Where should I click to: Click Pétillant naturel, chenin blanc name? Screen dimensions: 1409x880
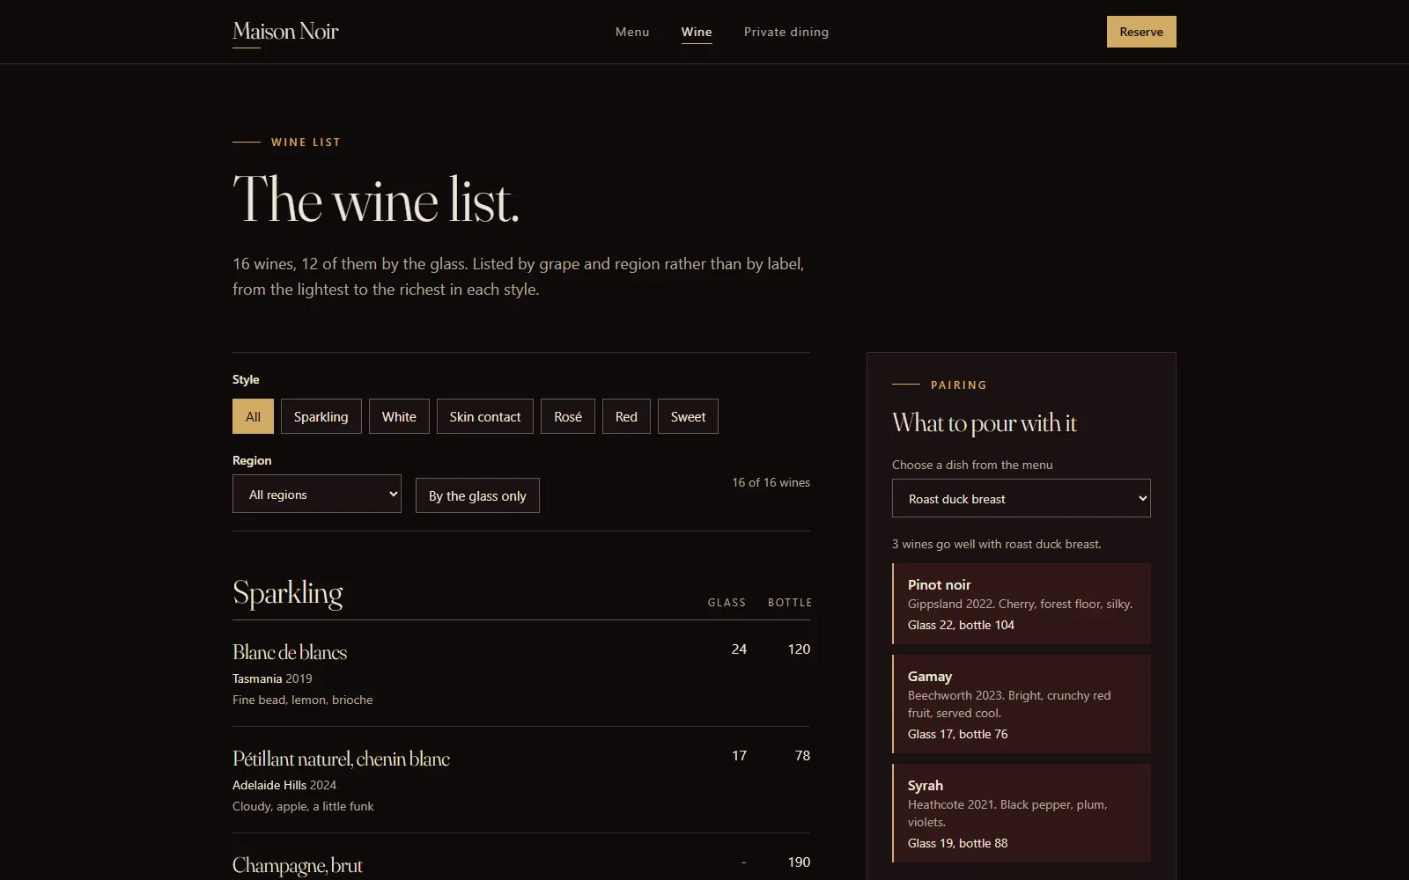[x=341, y=759]
